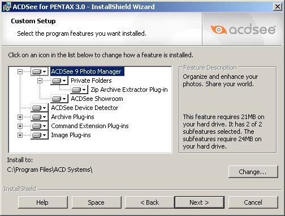Screen dimensions: 285x216
Task: Expand the Archive Plug-ins node
Action: (x=20, y=117)
